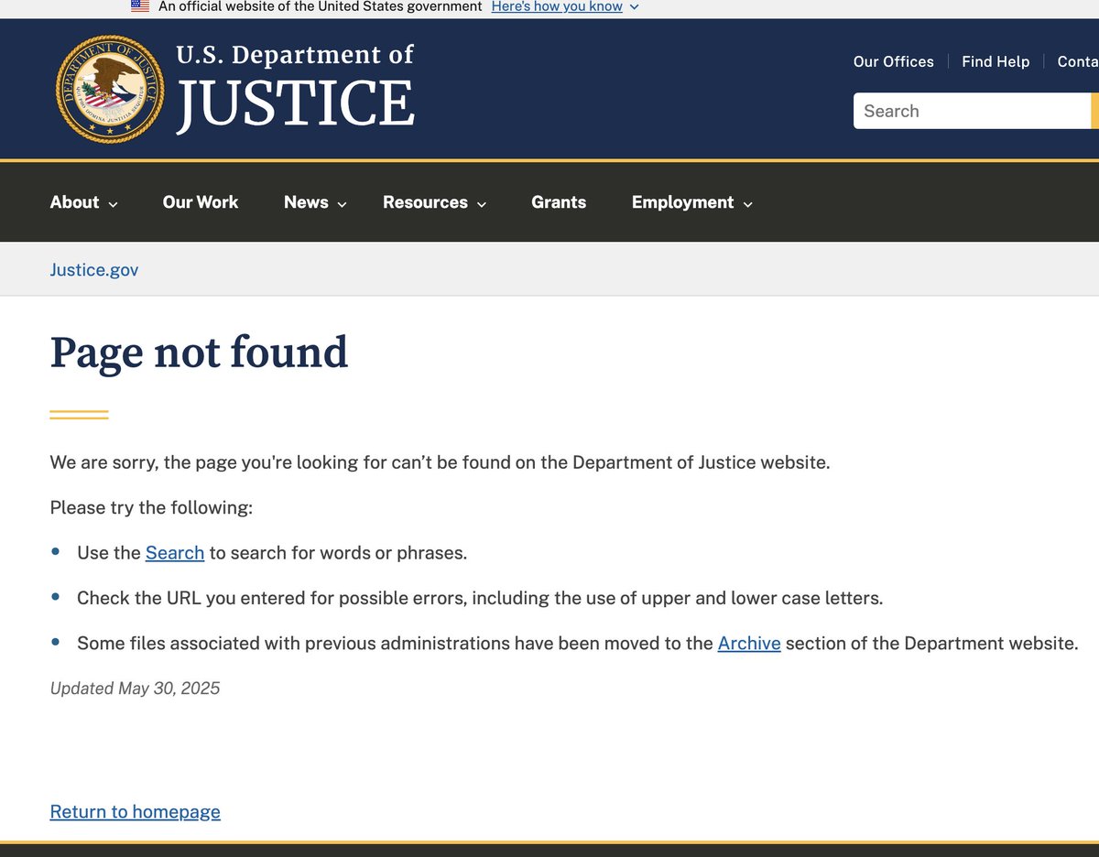Expand the News navigation dropdown

[x=314, y=202]
